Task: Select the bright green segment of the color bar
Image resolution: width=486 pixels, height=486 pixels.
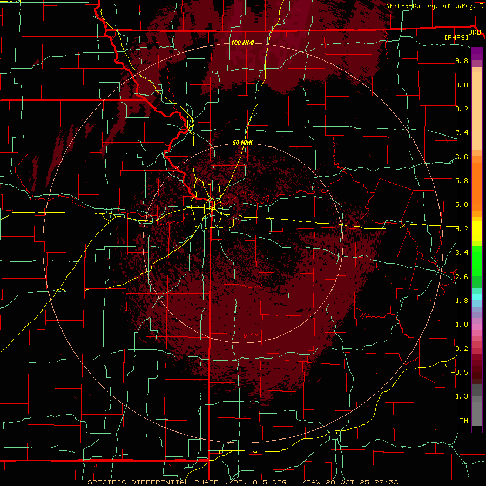Action: pyautogui.click(x=477, y=260)
